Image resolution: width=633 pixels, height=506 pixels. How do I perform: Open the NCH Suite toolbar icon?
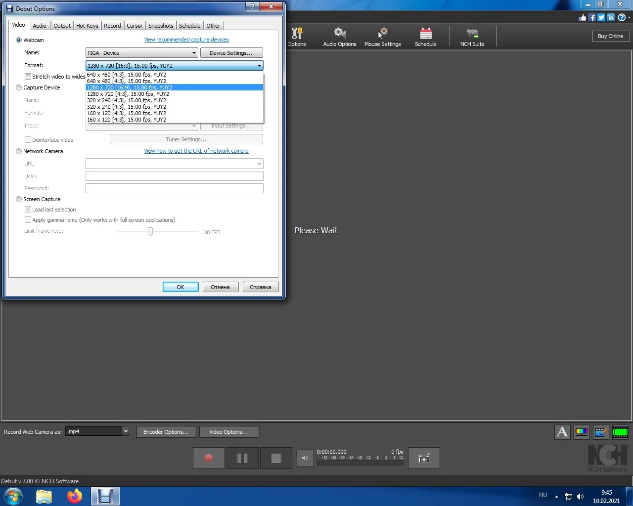472,37
